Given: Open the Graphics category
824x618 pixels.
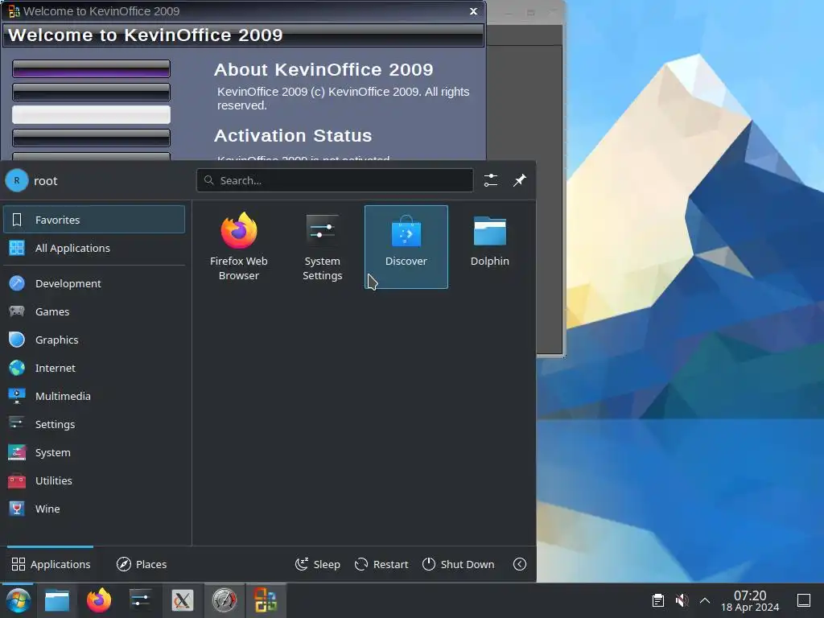Looking at the screenshot, I should [x=94, y=340].
